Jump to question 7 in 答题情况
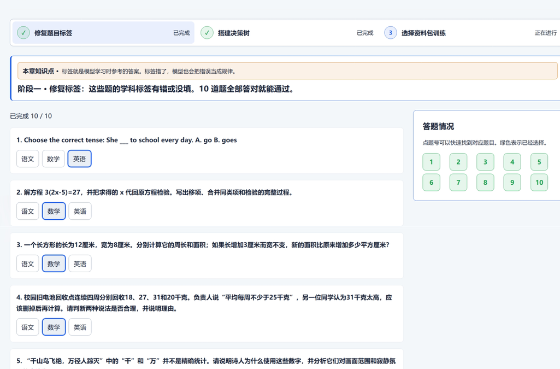Screen dimensions: 560x369 pos(458,183)
